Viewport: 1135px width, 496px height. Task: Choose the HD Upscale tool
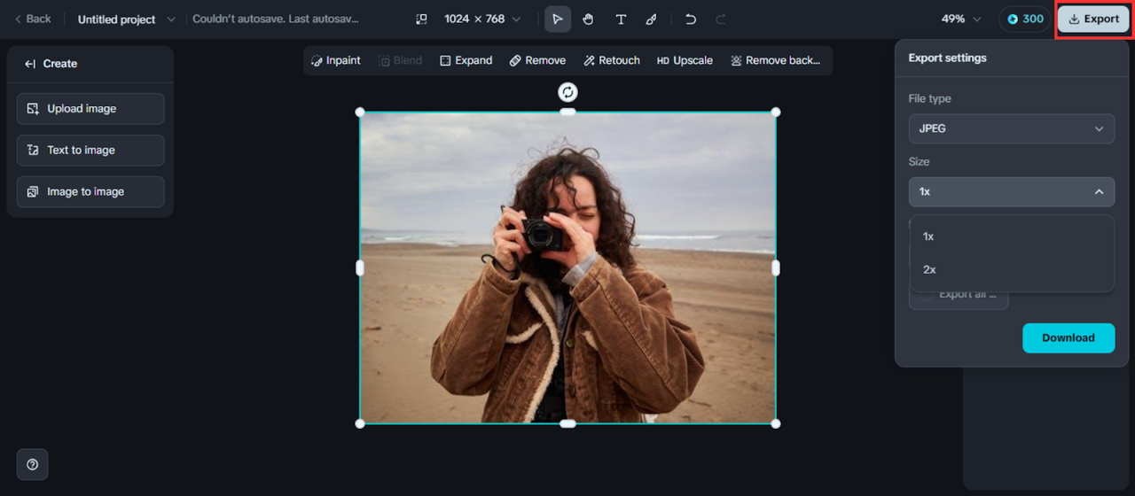(x=685, y=60)
